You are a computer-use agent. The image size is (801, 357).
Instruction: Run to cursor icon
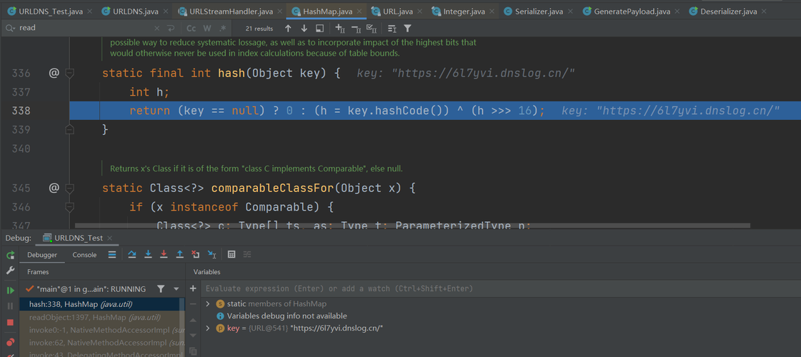pyautogui.click(x=212, y=254)
